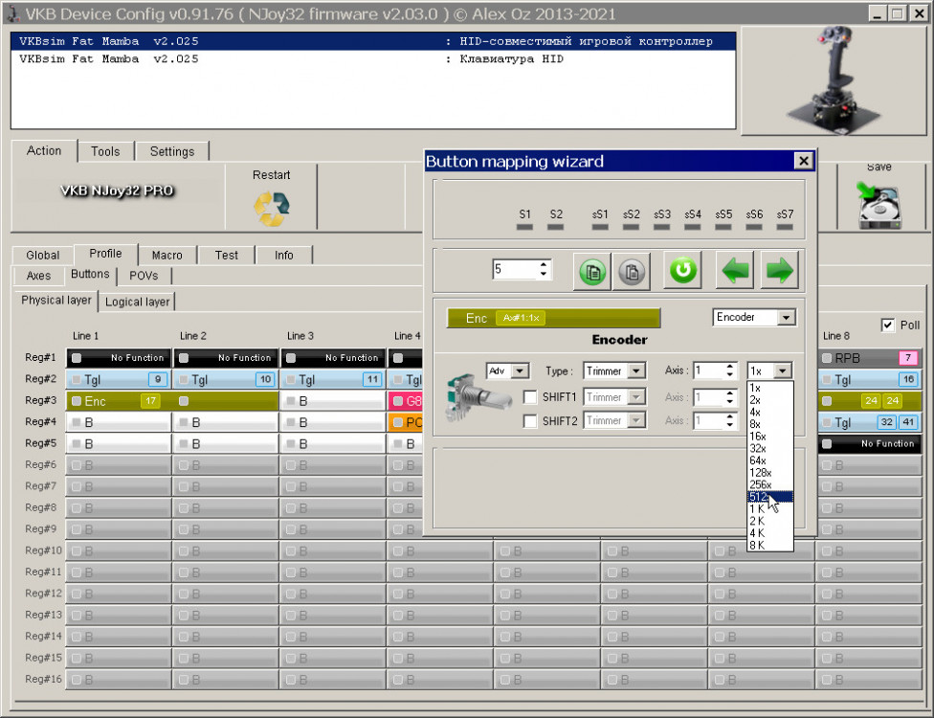The width and height of the screenshot is (934, 718).
Task: Open the Encoder function dropdown
Action: tap(786, 318)
